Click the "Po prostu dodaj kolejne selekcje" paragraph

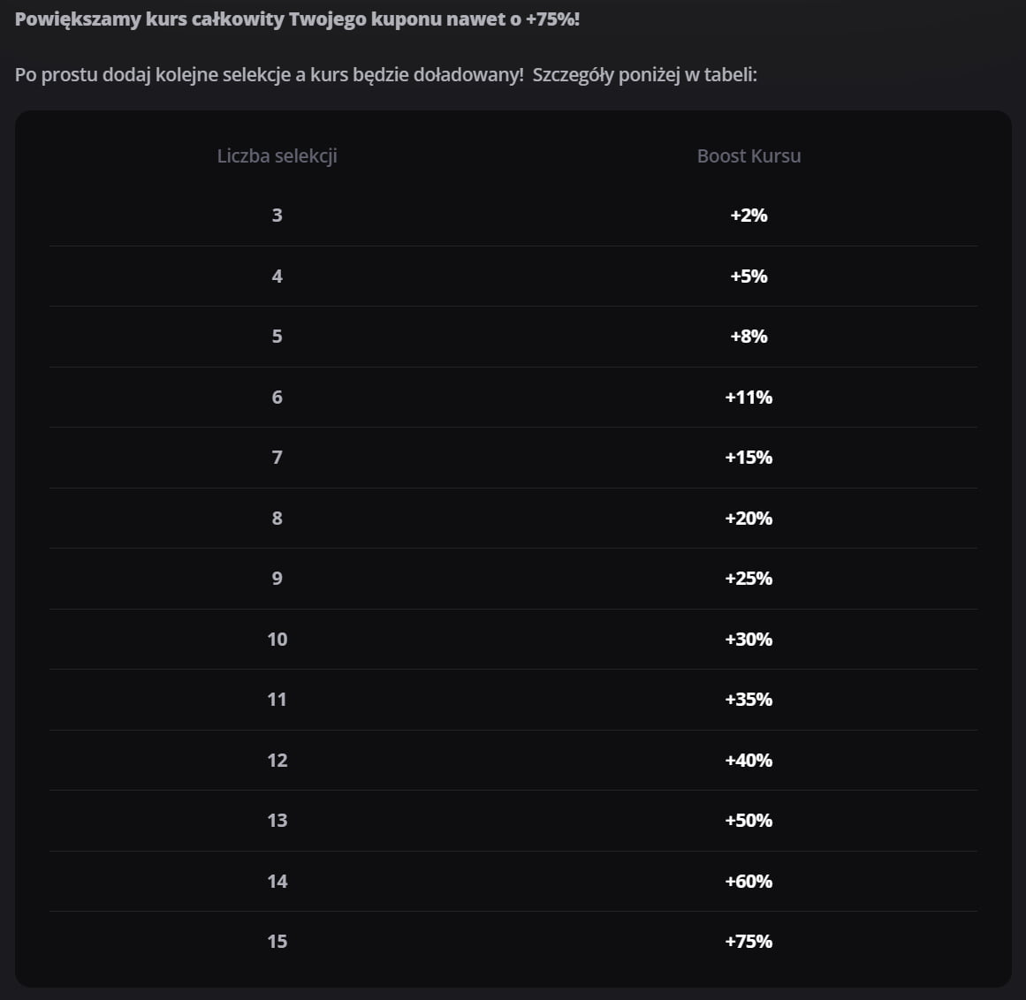tap(385, 74)
